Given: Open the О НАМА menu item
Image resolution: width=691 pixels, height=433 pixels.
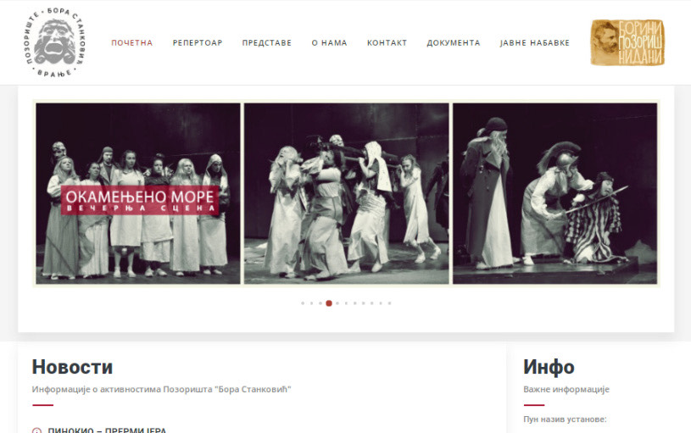Looking at the screenshot, I should pyautogui.click(x=329, y=42).
